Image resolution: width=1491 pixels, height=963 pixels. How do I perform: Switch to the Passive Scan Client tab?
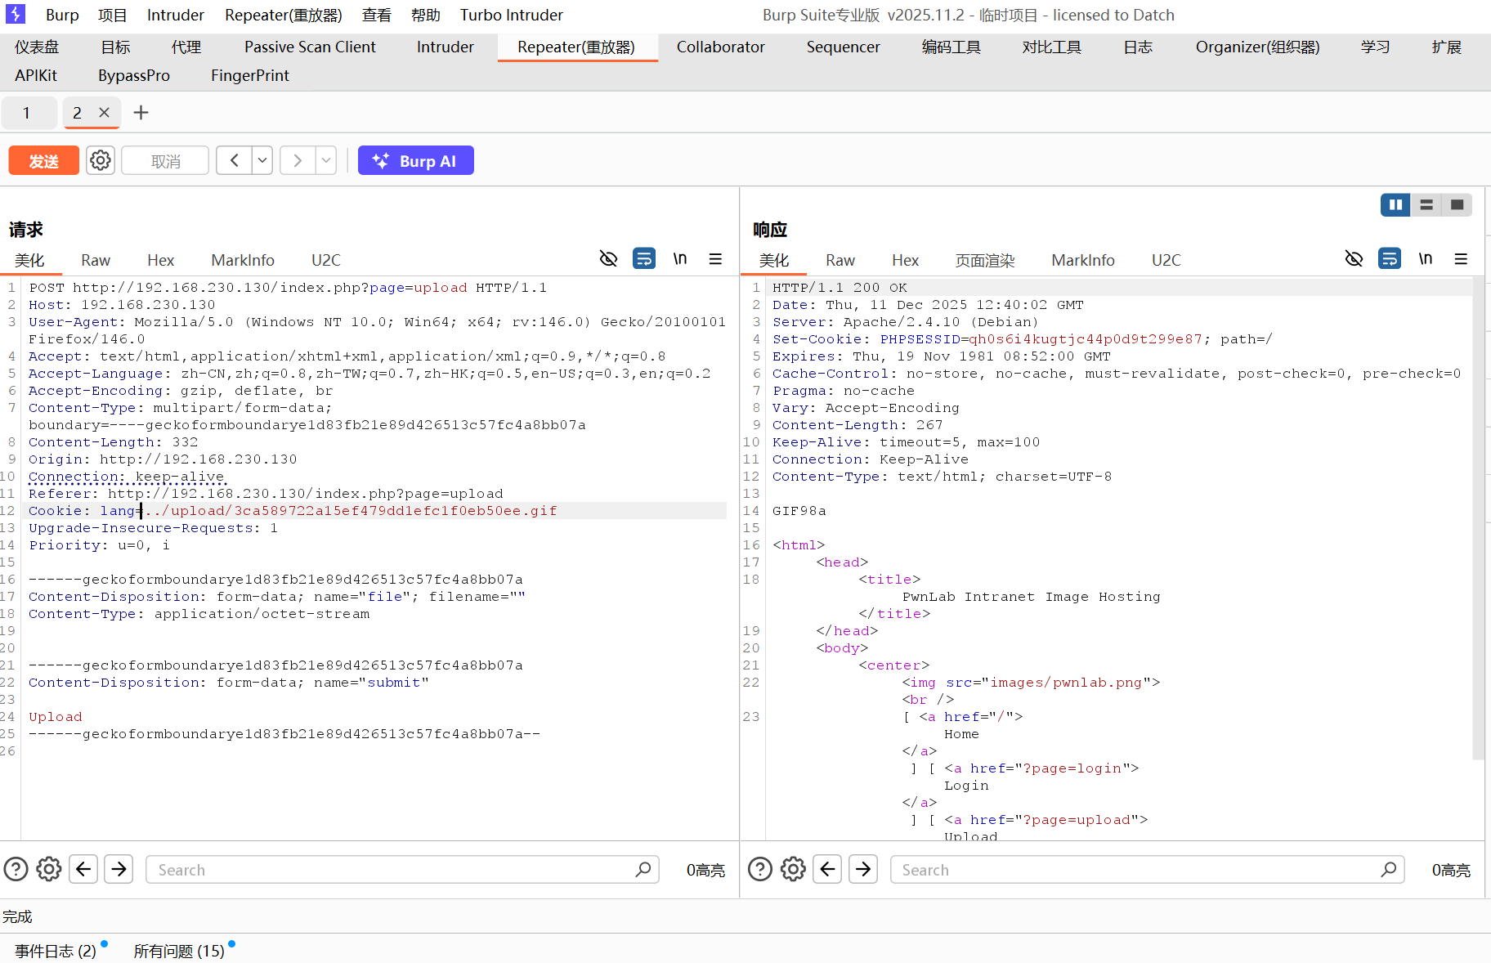click(x=310, y=47)
